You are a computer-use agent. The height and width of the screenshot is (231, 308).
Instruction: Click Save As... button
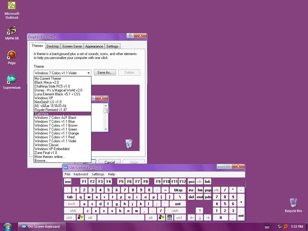(x=105, y=72)
